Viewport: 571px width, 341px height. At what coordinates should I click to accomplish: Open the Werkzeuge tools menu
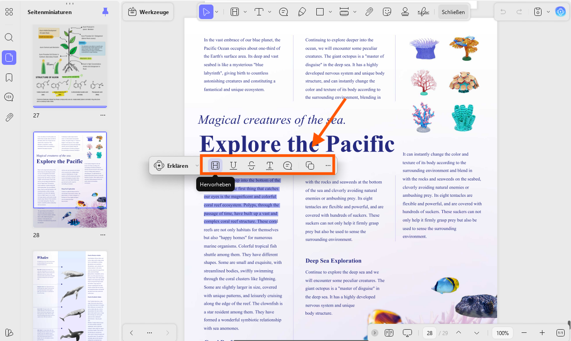point(149,12)
